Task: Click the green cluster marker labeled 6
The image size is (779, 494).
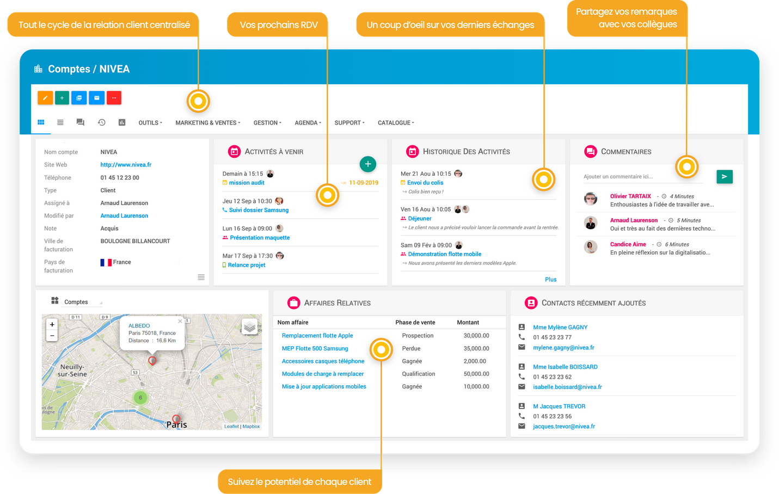Action: tap(140, 398)
